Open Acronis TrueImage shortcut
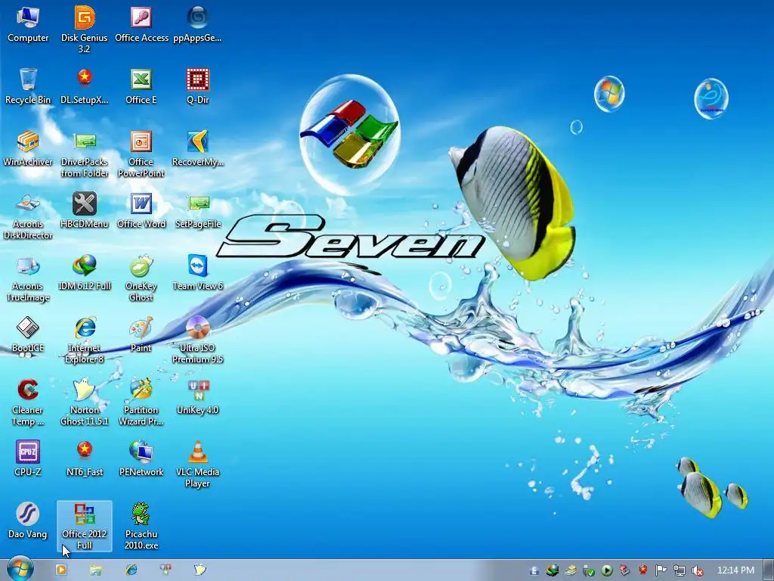This screenshot has width=774, height=581. click(x=28, y=278)
